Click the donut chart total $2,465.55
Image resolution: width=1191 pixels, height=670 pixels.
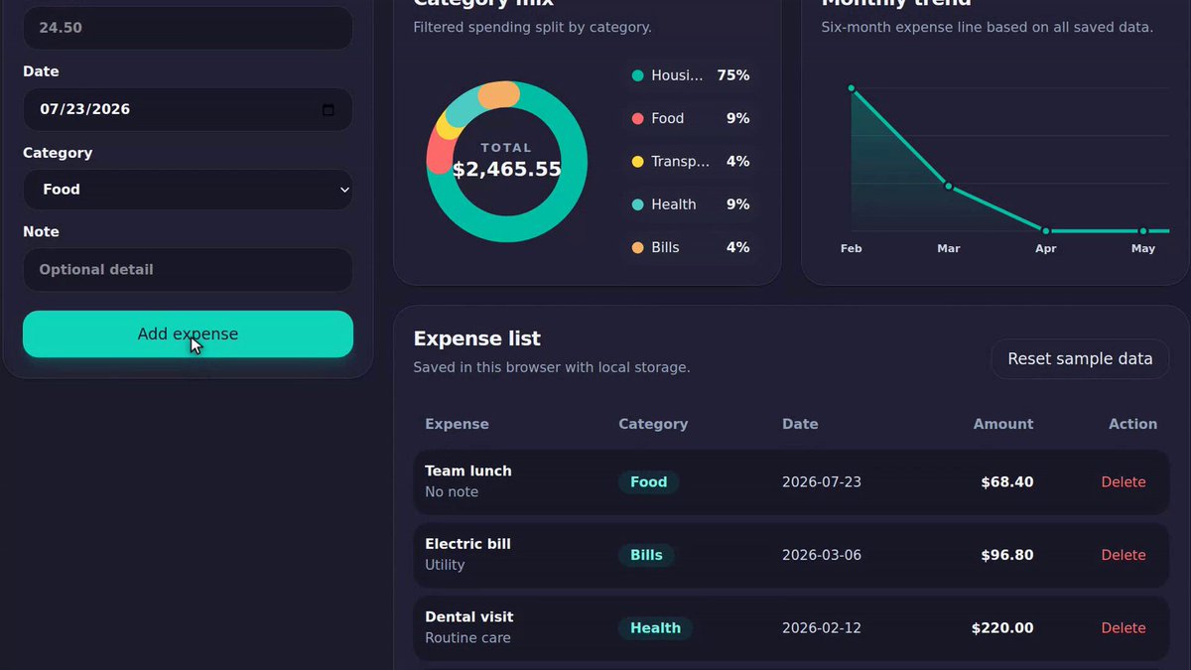[x=507, y=170]
